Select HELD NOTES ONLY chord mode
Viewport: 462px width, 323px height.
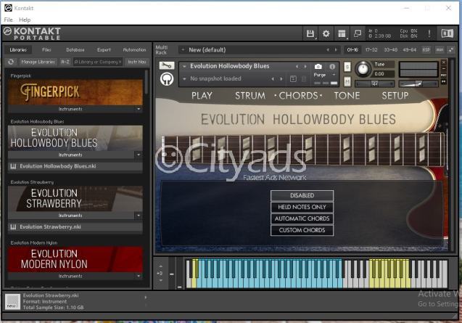click(x=302, y=207)
